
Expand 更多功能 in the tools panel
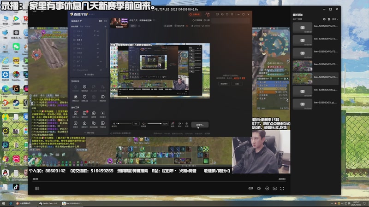(89, 132)
